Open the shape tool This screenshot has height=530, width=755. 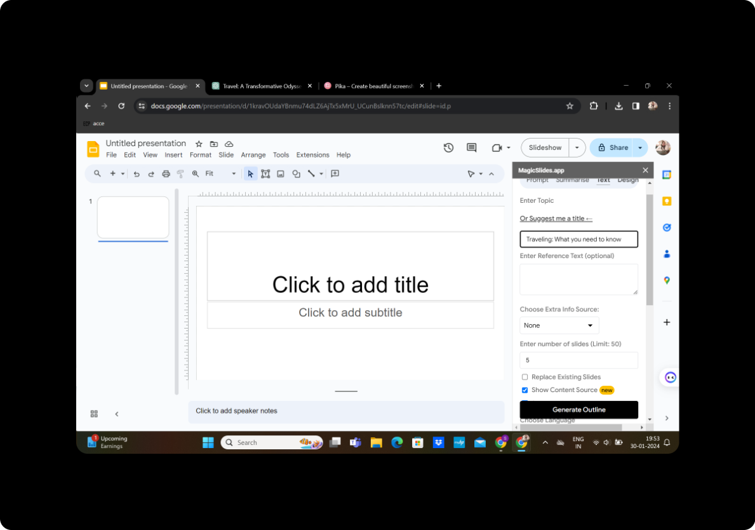(x=296, y=174)
